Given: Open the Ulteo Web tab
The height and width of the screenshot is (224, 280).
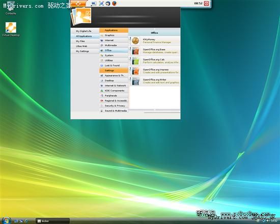Looking at the screenshot, I should (85, 46).
